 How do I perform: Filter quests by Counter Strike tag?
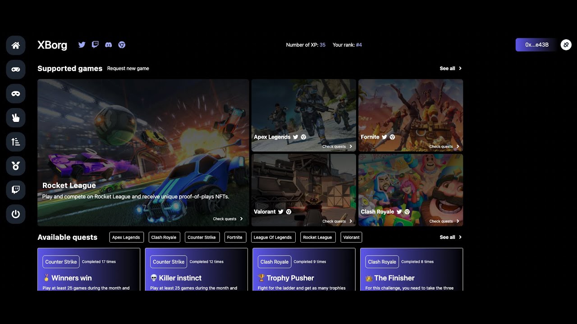(x=201, y=237)
